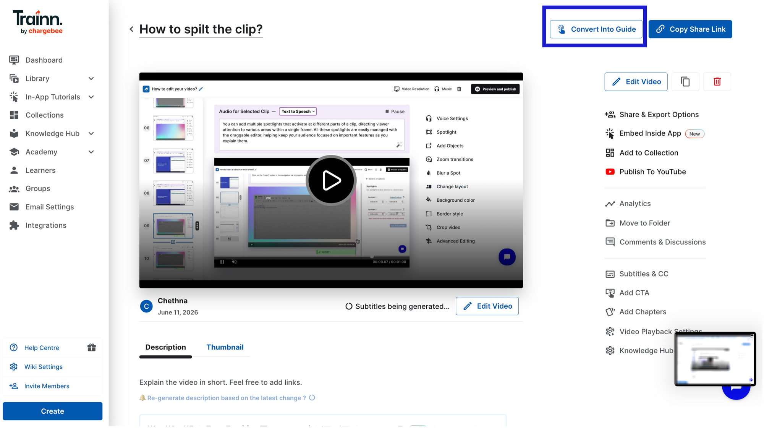Click Re-generate description link
764x429 pixels.
click(x=226, y=398)
